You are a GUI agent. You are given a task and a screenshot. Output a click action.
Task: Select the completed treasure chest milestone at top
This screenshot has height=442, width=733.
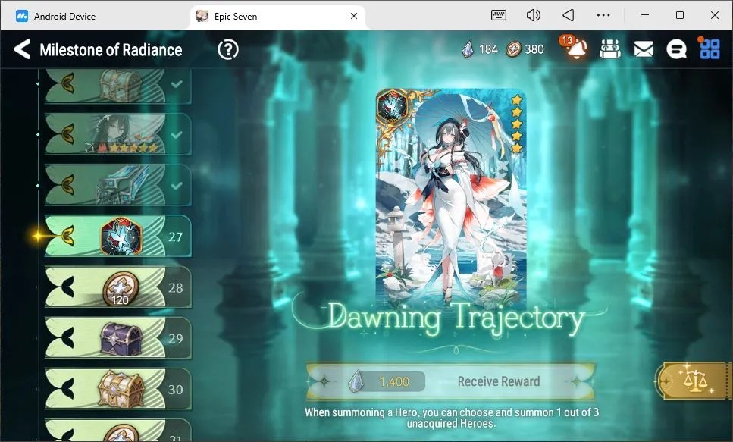point(117,86)
